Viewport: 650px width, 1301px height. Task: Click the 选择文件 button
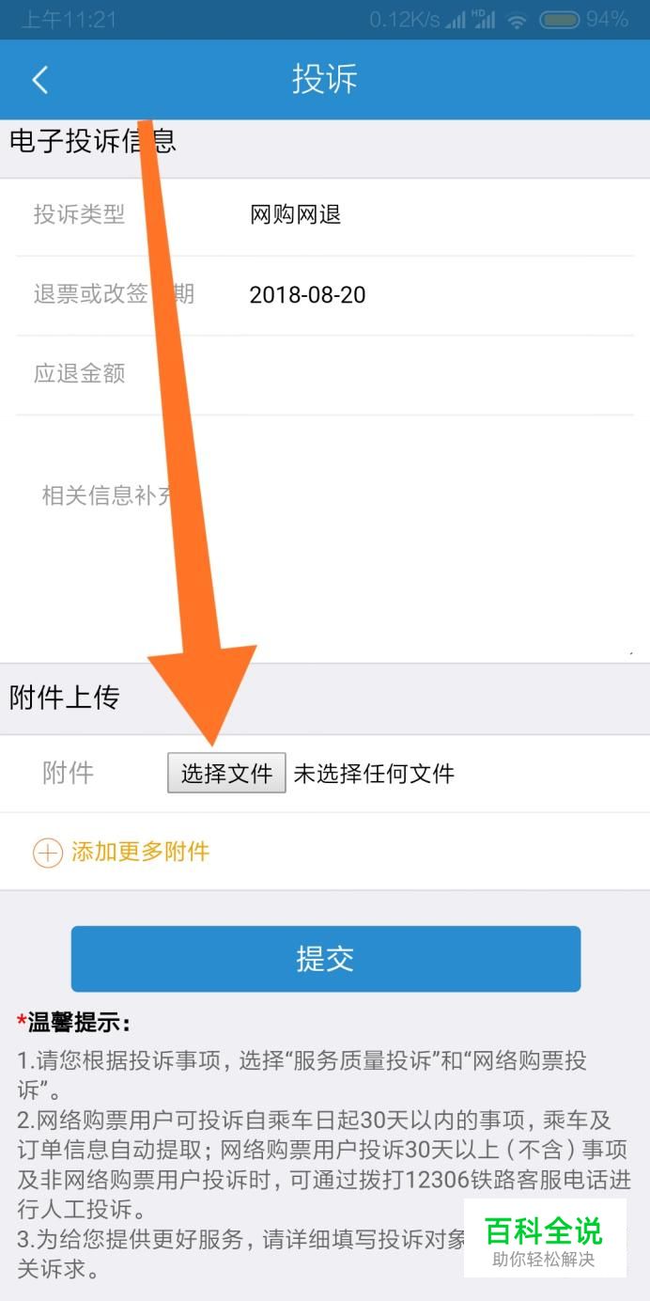point(226,773)
